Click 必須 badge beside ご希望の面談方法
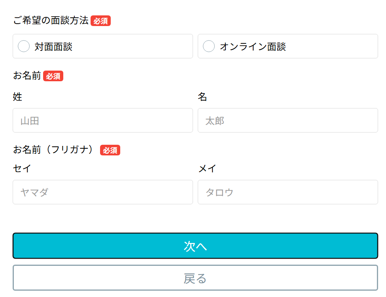Viewport: 386px width, 297px height. (100, 21)
